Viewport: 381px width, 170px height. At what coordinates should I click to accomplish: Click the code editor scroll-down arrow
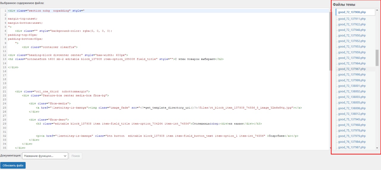[330, 147]
